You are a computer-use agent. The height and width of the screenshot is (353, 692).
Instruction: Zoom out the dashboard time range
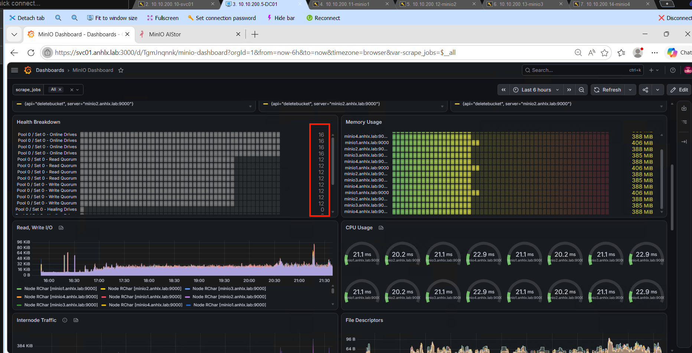pos(581,90)
